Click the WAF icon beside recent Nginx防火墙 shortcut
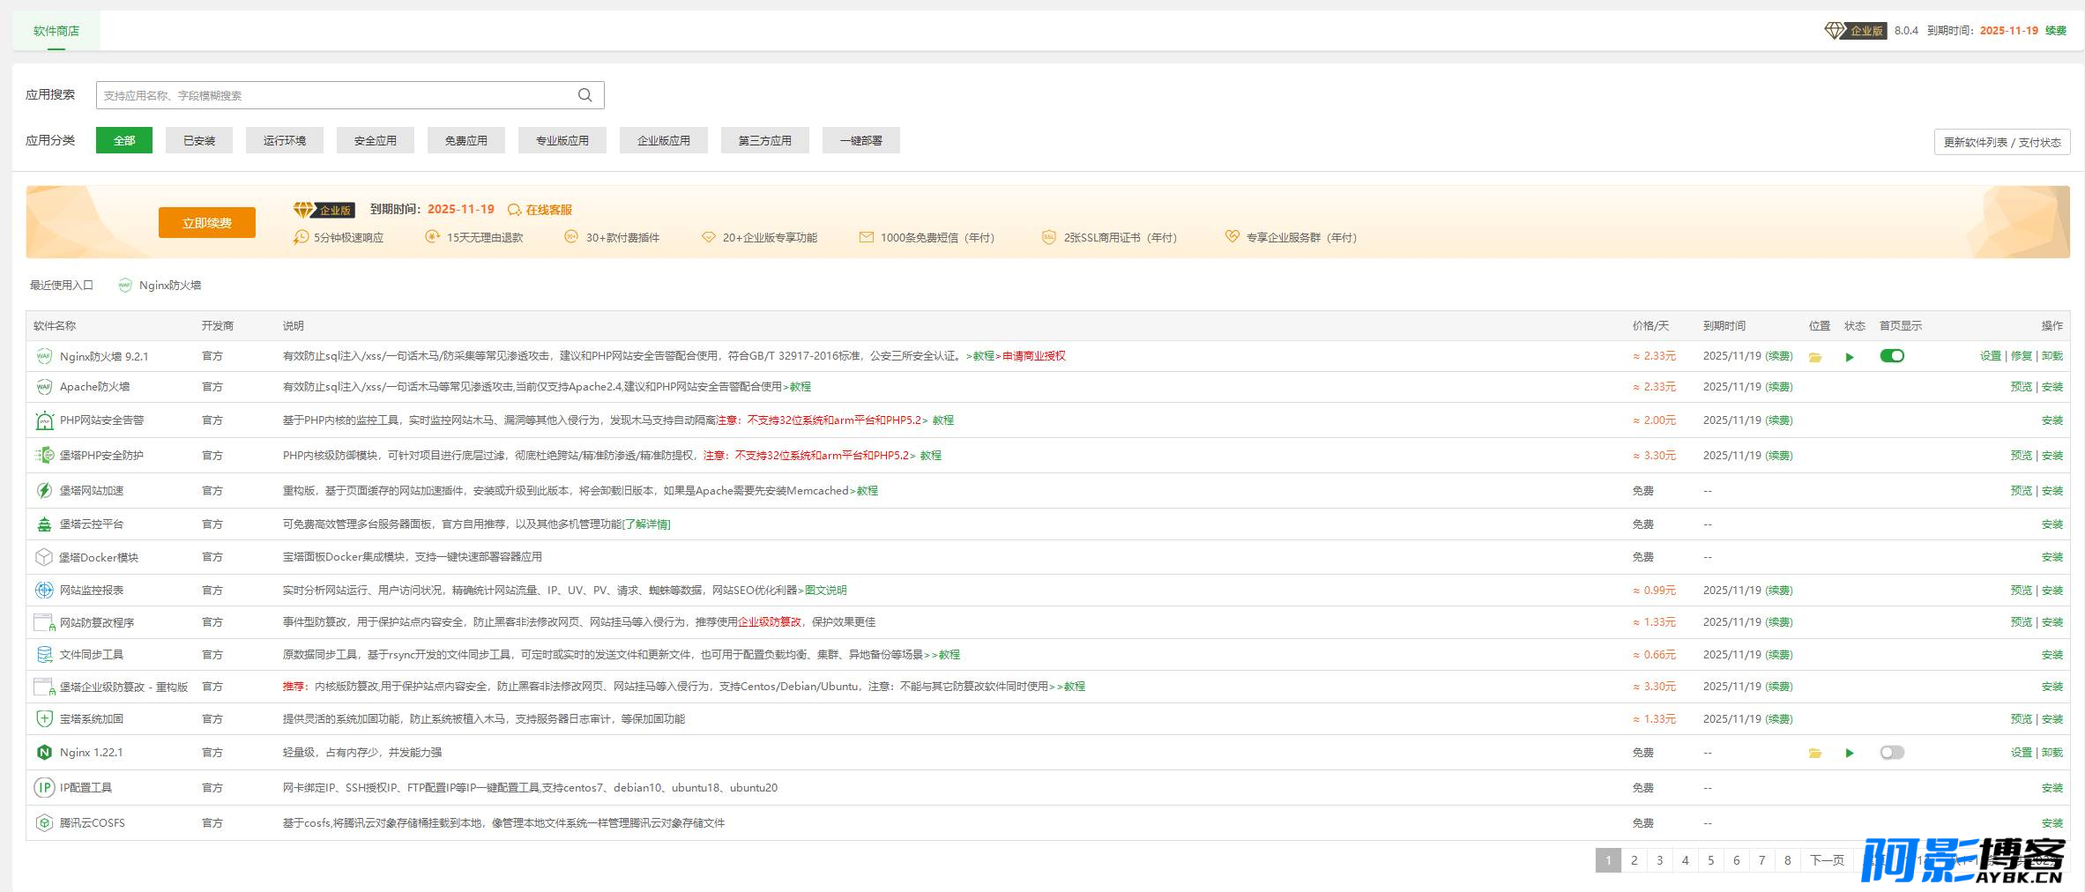This screenshot has height=892, width=2085. pyautogui.click(x=125, y=285)
